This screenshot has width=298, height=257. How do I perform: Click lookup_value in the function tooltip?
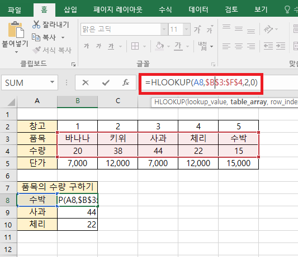207,102
